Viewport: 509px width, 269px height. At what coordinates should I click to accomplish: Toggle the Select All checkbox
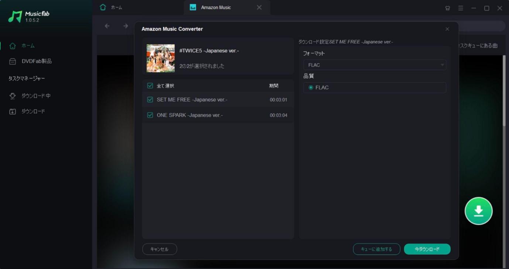pyautogui.click(x=150, y=85)
